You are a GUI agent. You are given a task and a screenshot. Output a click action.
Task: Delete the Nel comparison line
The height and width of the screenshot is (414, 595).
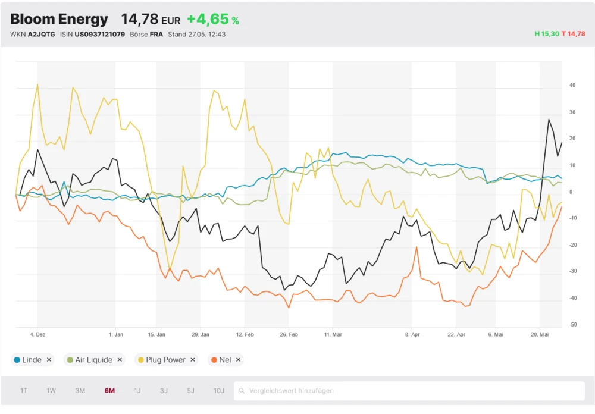point(238,360)
